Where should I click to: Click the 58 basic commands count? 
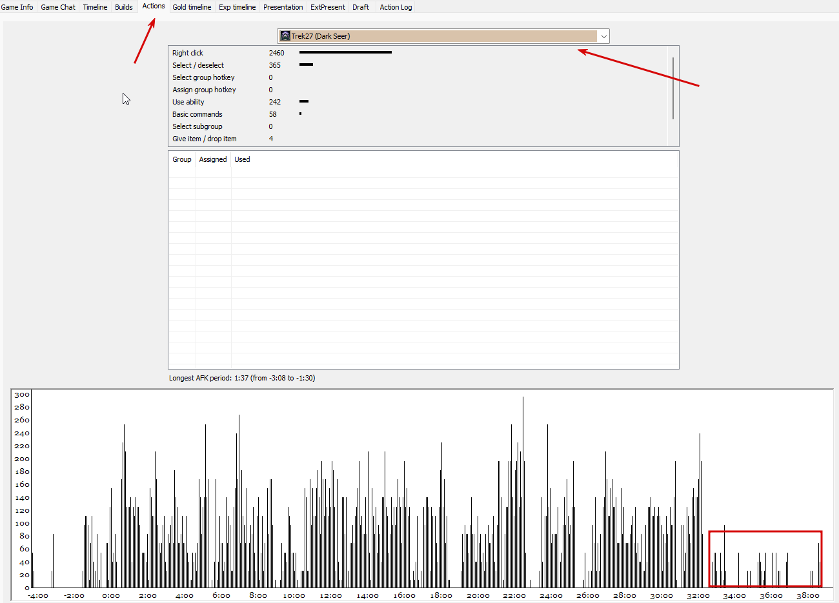pos(273,114)
